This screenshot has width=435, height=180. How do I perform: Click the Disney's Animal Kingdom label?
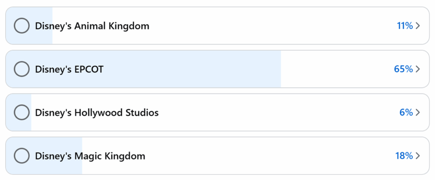click(x=92, y=26)
